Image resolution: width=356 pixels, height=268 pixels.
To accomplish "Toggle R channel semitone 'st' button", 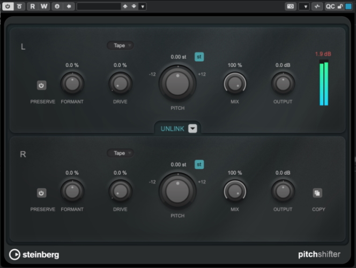I will pyautogui.click(x=199, y=165).
